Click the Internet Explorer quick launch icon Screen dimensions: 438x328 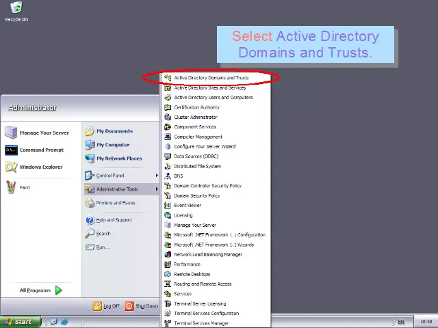pyautogui.click(x=64, y=321)
